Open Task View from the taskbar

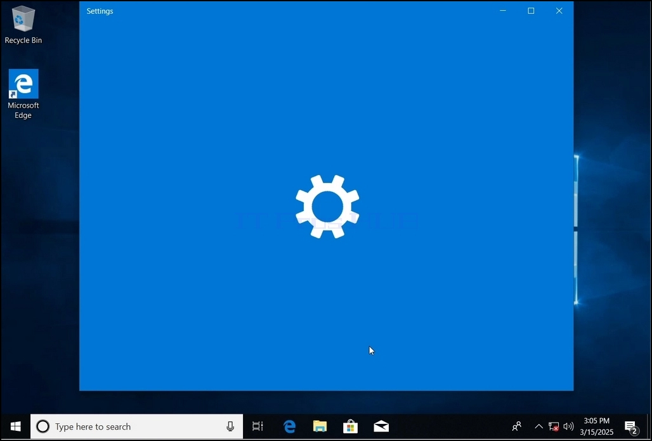[x=258, y=426]
